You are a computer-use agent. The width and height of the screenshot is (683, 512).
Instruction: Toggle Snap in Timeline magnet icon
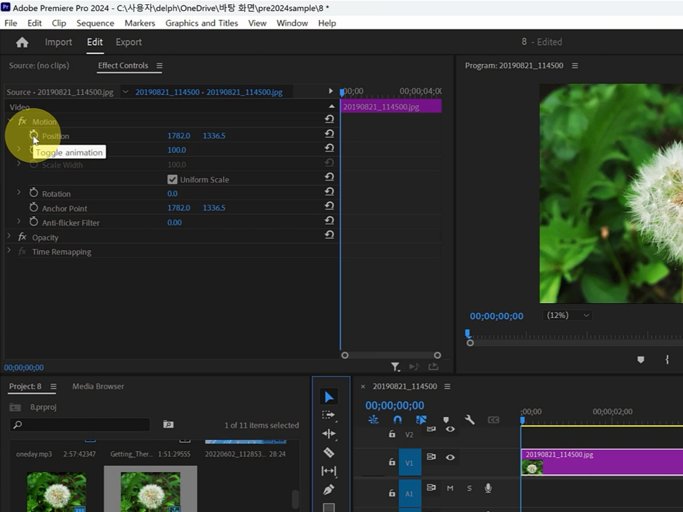pos(398,420)
